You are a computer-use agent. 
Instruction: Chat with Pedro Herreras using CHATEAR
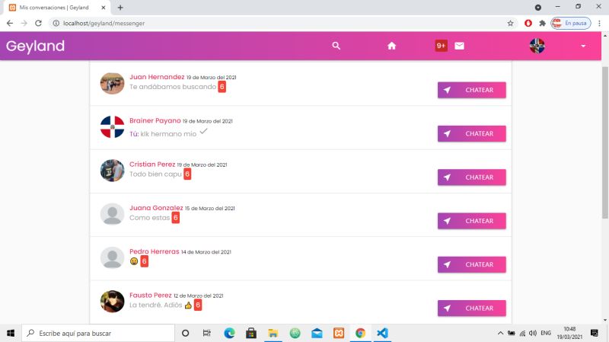pyautogui.click(x=471, y=264)
